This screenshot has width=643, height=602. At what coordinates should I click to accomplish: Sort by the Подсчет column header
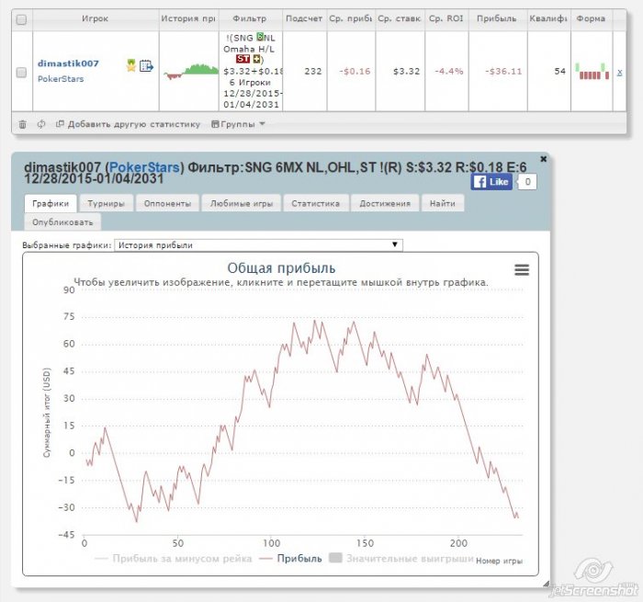304,18
